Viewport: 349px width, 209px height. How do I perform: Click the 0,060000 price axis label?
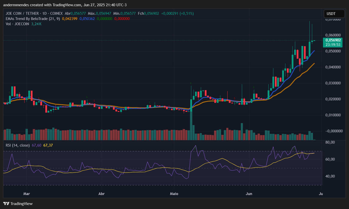(x=333, y=35)
